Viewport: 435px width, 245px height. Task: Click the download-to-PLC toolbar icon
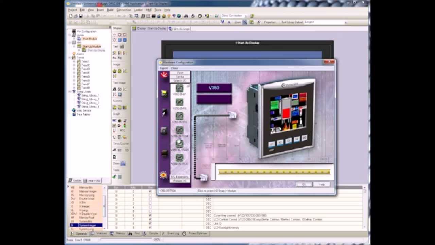[193, 16]
